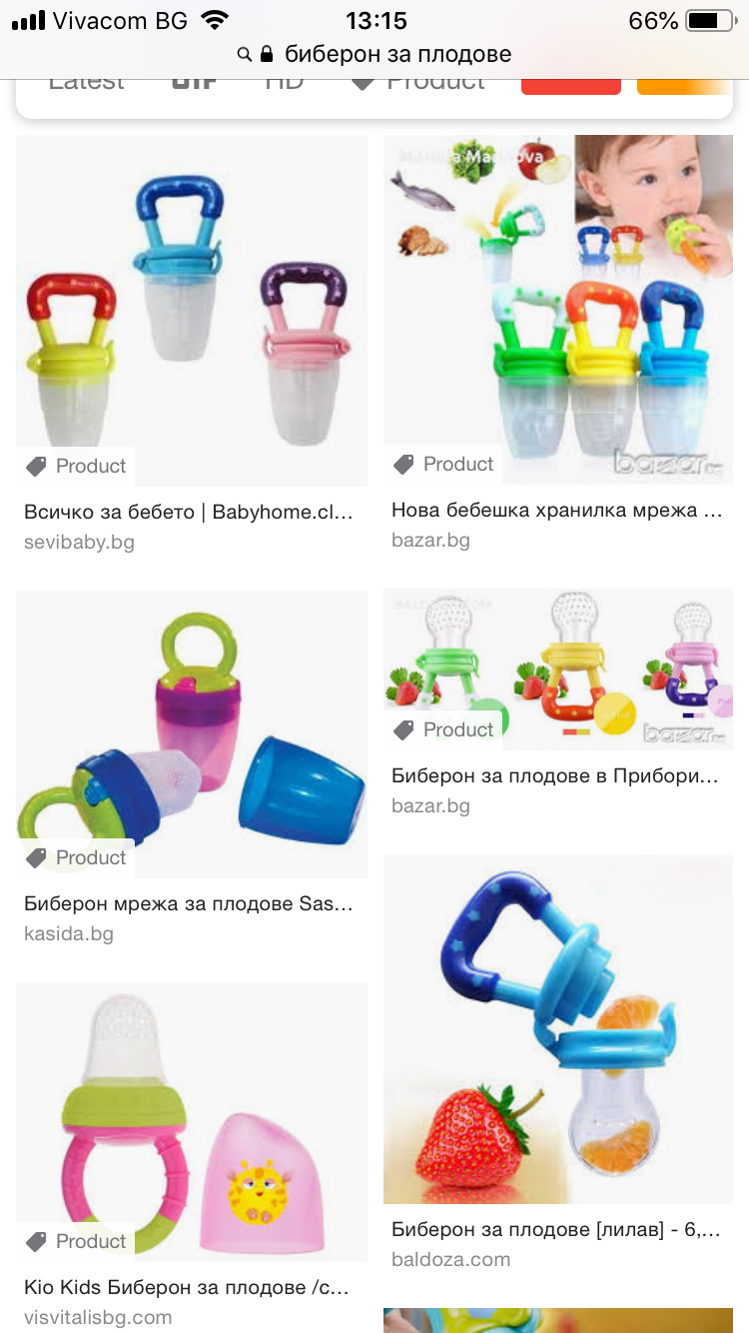
Task: Open blue feeder with strawberry image
Action: pyautogui.click(x=558, y=1028)
